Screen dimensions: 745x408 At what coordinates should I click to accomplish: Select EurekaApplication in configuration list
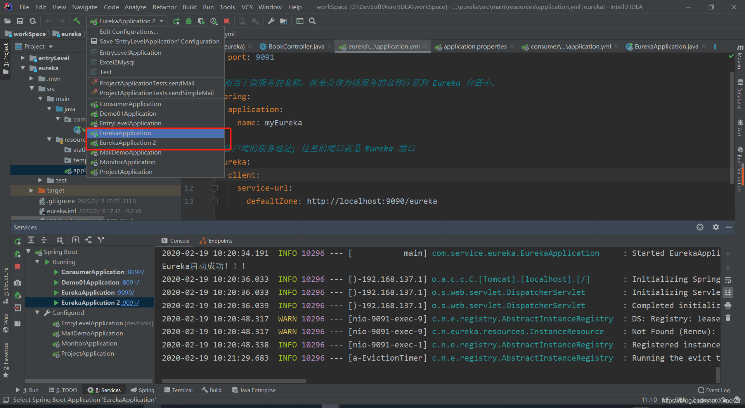click(156, 133)
